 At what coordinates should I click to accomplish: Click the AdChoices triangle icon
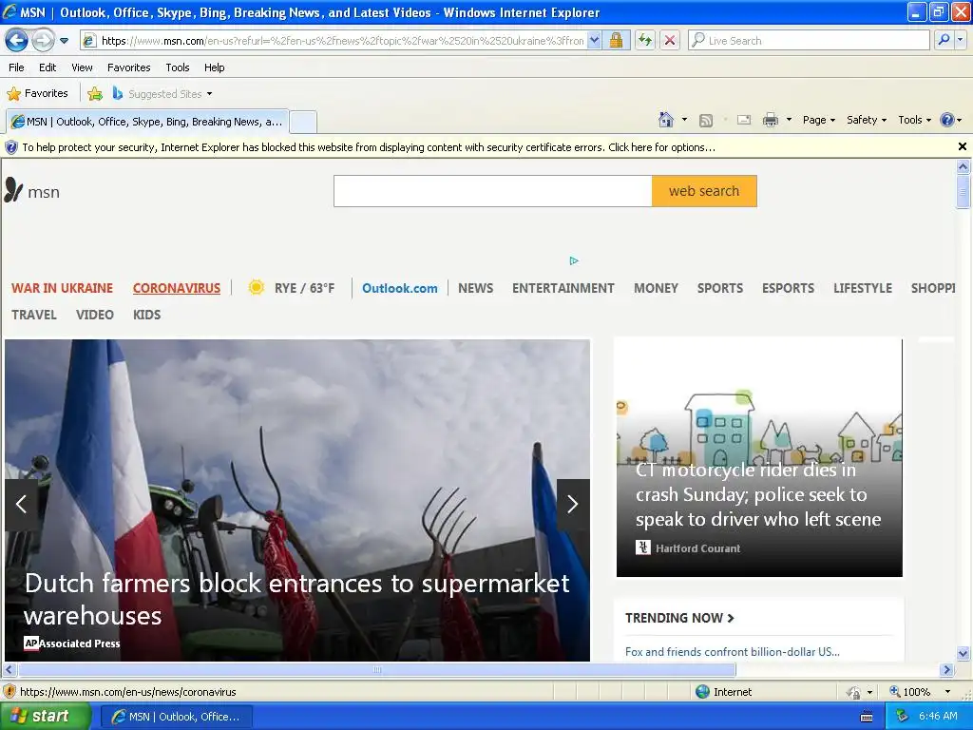coord(574,260)
